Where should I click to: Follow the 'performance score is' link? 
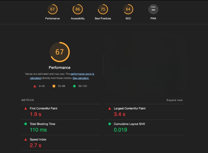(x=82, y=74)
